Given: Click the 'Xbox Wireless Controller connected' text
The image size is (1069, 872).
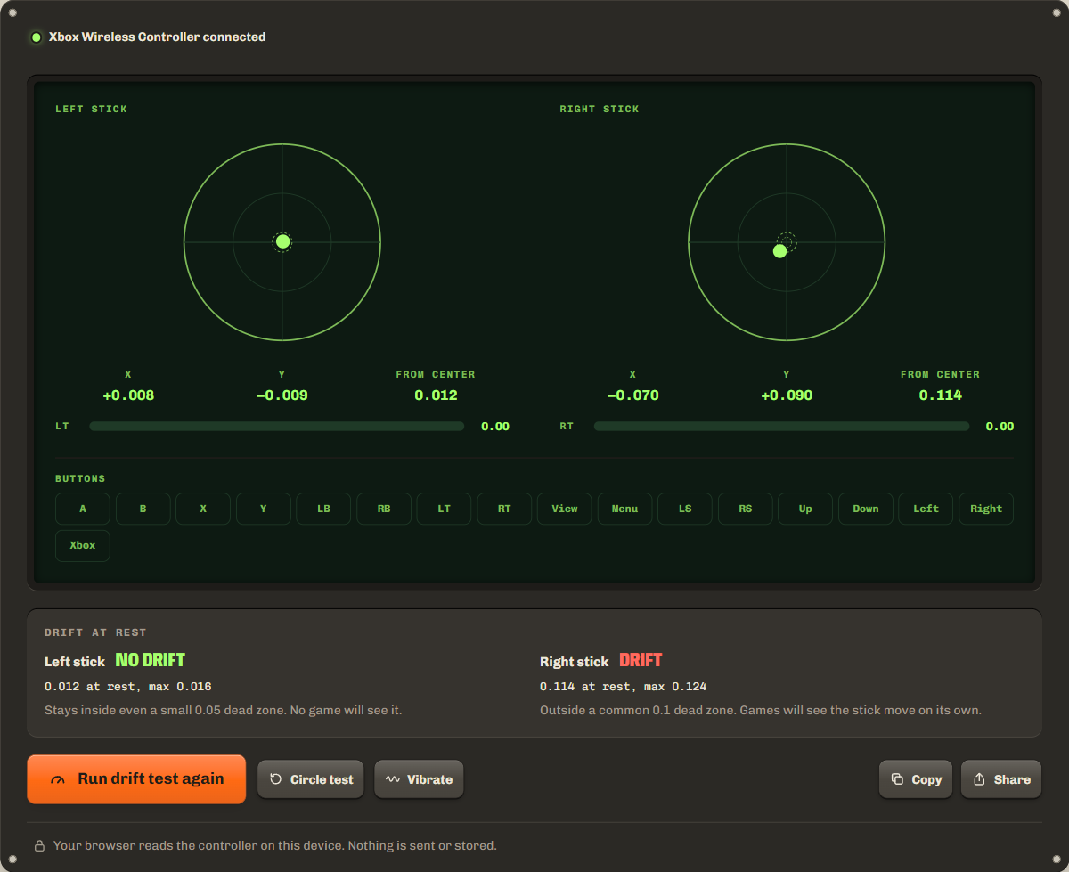Looking at the screenshot, I should [x=158, y=37].
